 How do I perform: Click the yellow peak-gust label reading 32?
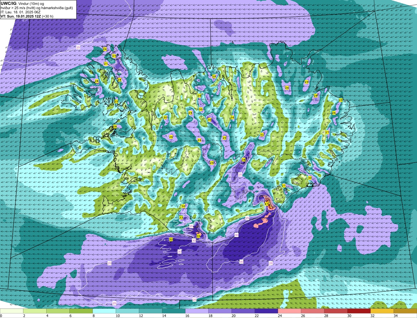[x=171, y=239]
